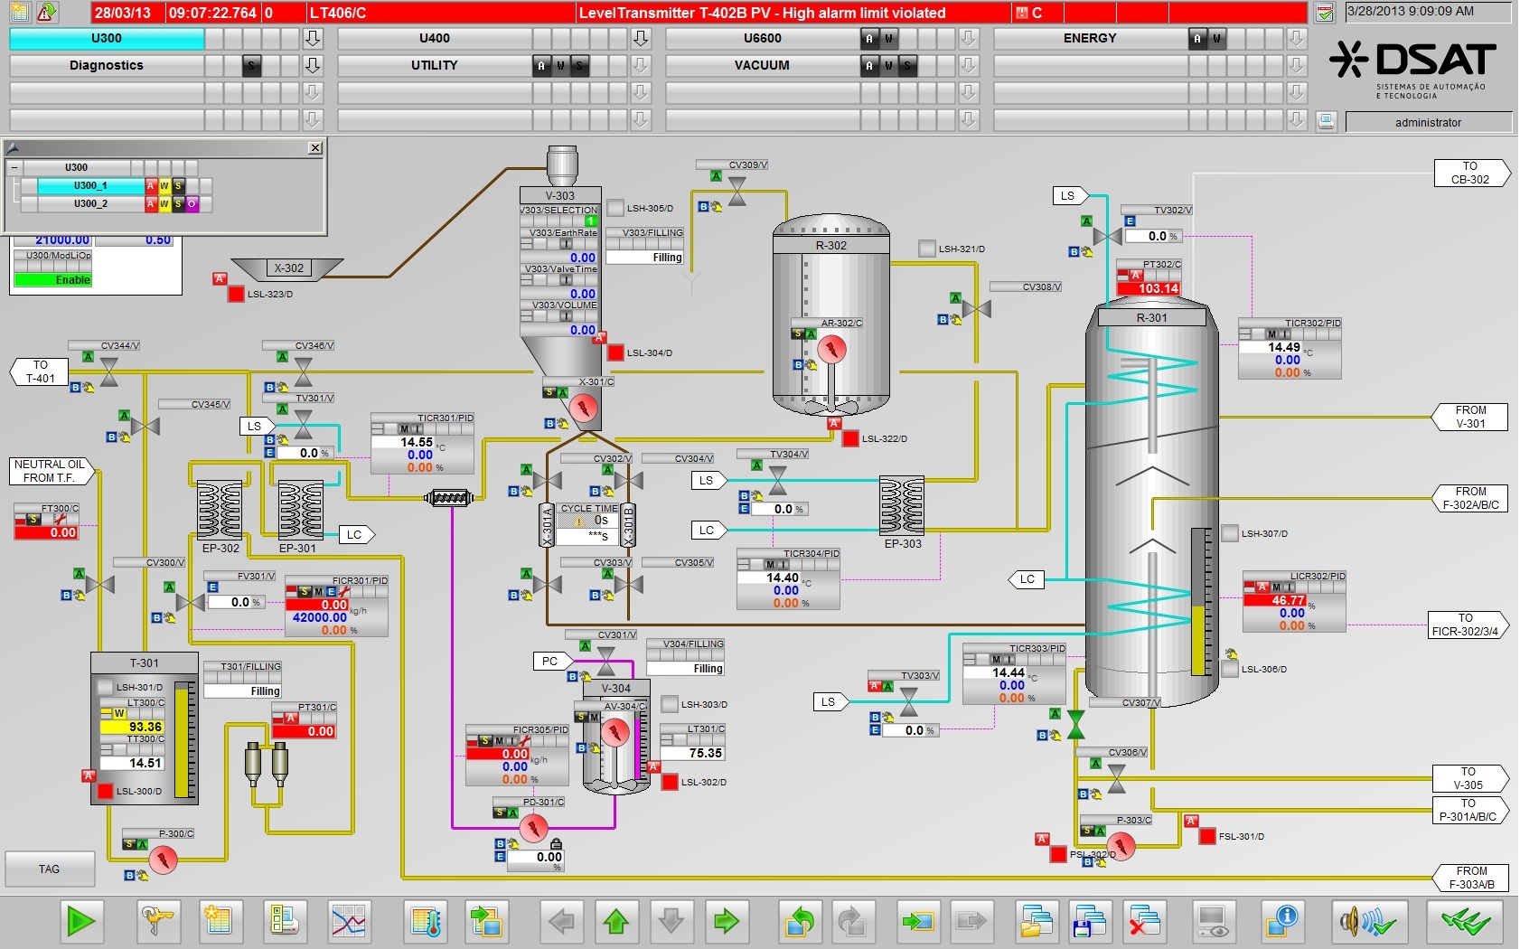This screenshot has width=1520, height=949.
Task: Collapse the U300 tree using the minus sign
Action: point(13,167)
